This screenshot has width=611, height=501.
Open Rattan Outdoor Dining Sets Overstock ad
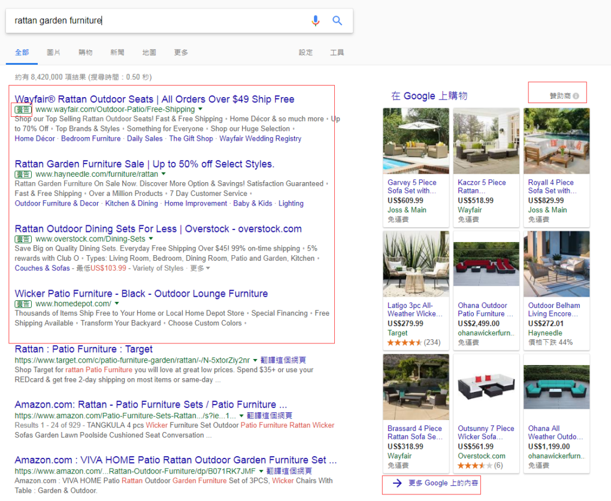coord(158,228)
